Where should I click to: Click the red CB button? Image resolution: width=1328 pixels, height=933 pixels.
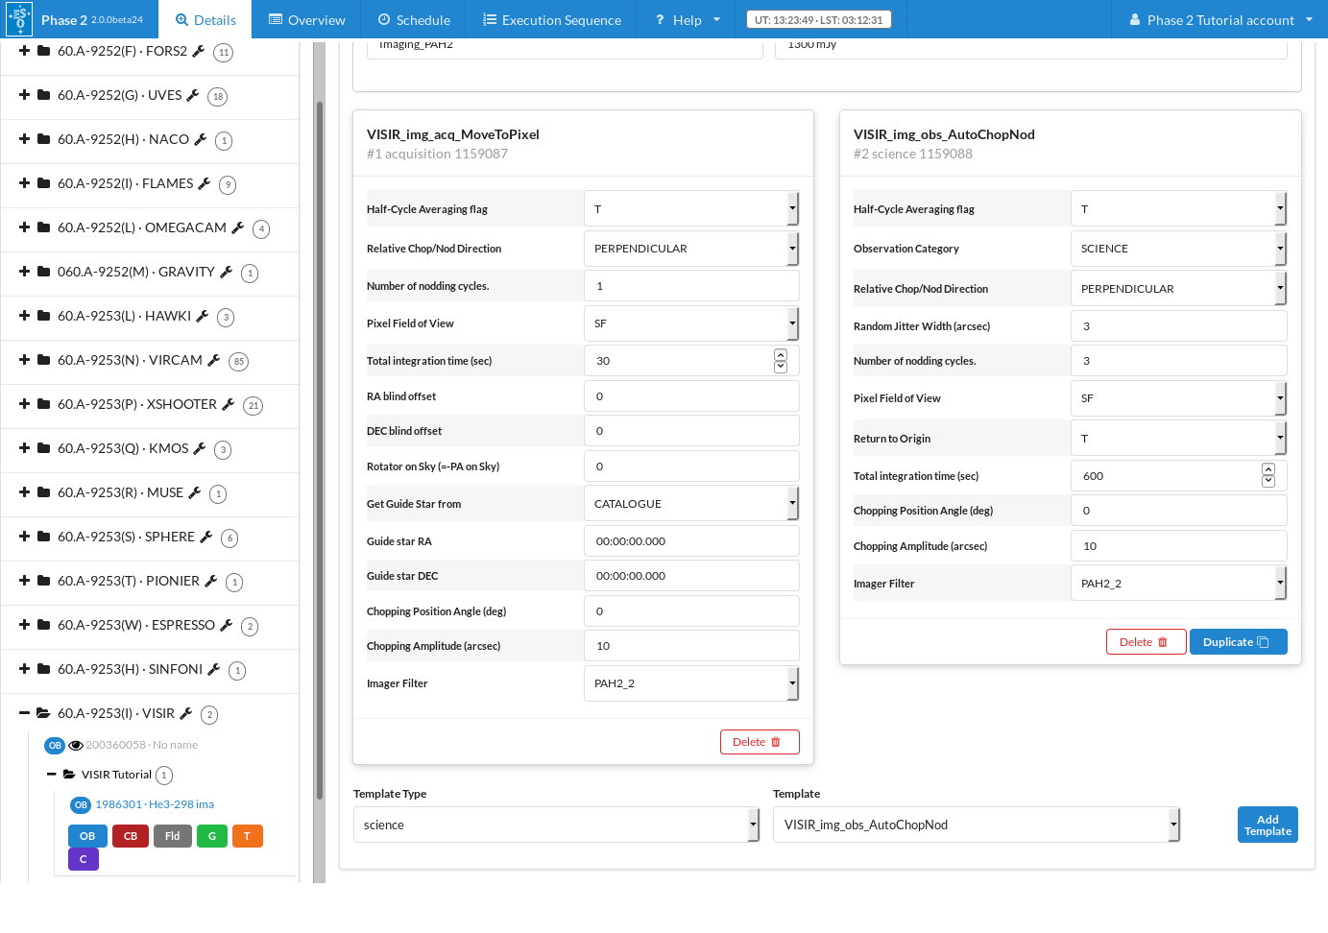(x=131, y=836)
